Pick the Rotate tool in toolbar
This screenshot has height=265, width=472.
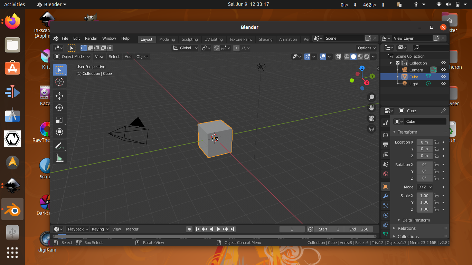click(x=59, y=108)
